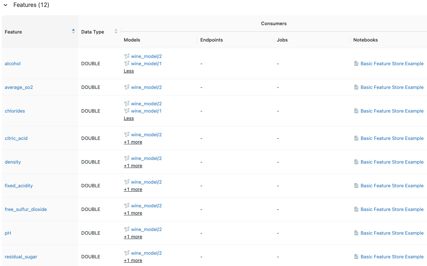Collapse models list with 'Less' under alcohol
This screenshot has height=266, width=427.
[x=129, y=71]
